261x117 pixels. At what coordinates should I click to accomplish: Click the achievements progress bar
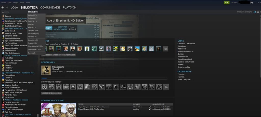104,79
